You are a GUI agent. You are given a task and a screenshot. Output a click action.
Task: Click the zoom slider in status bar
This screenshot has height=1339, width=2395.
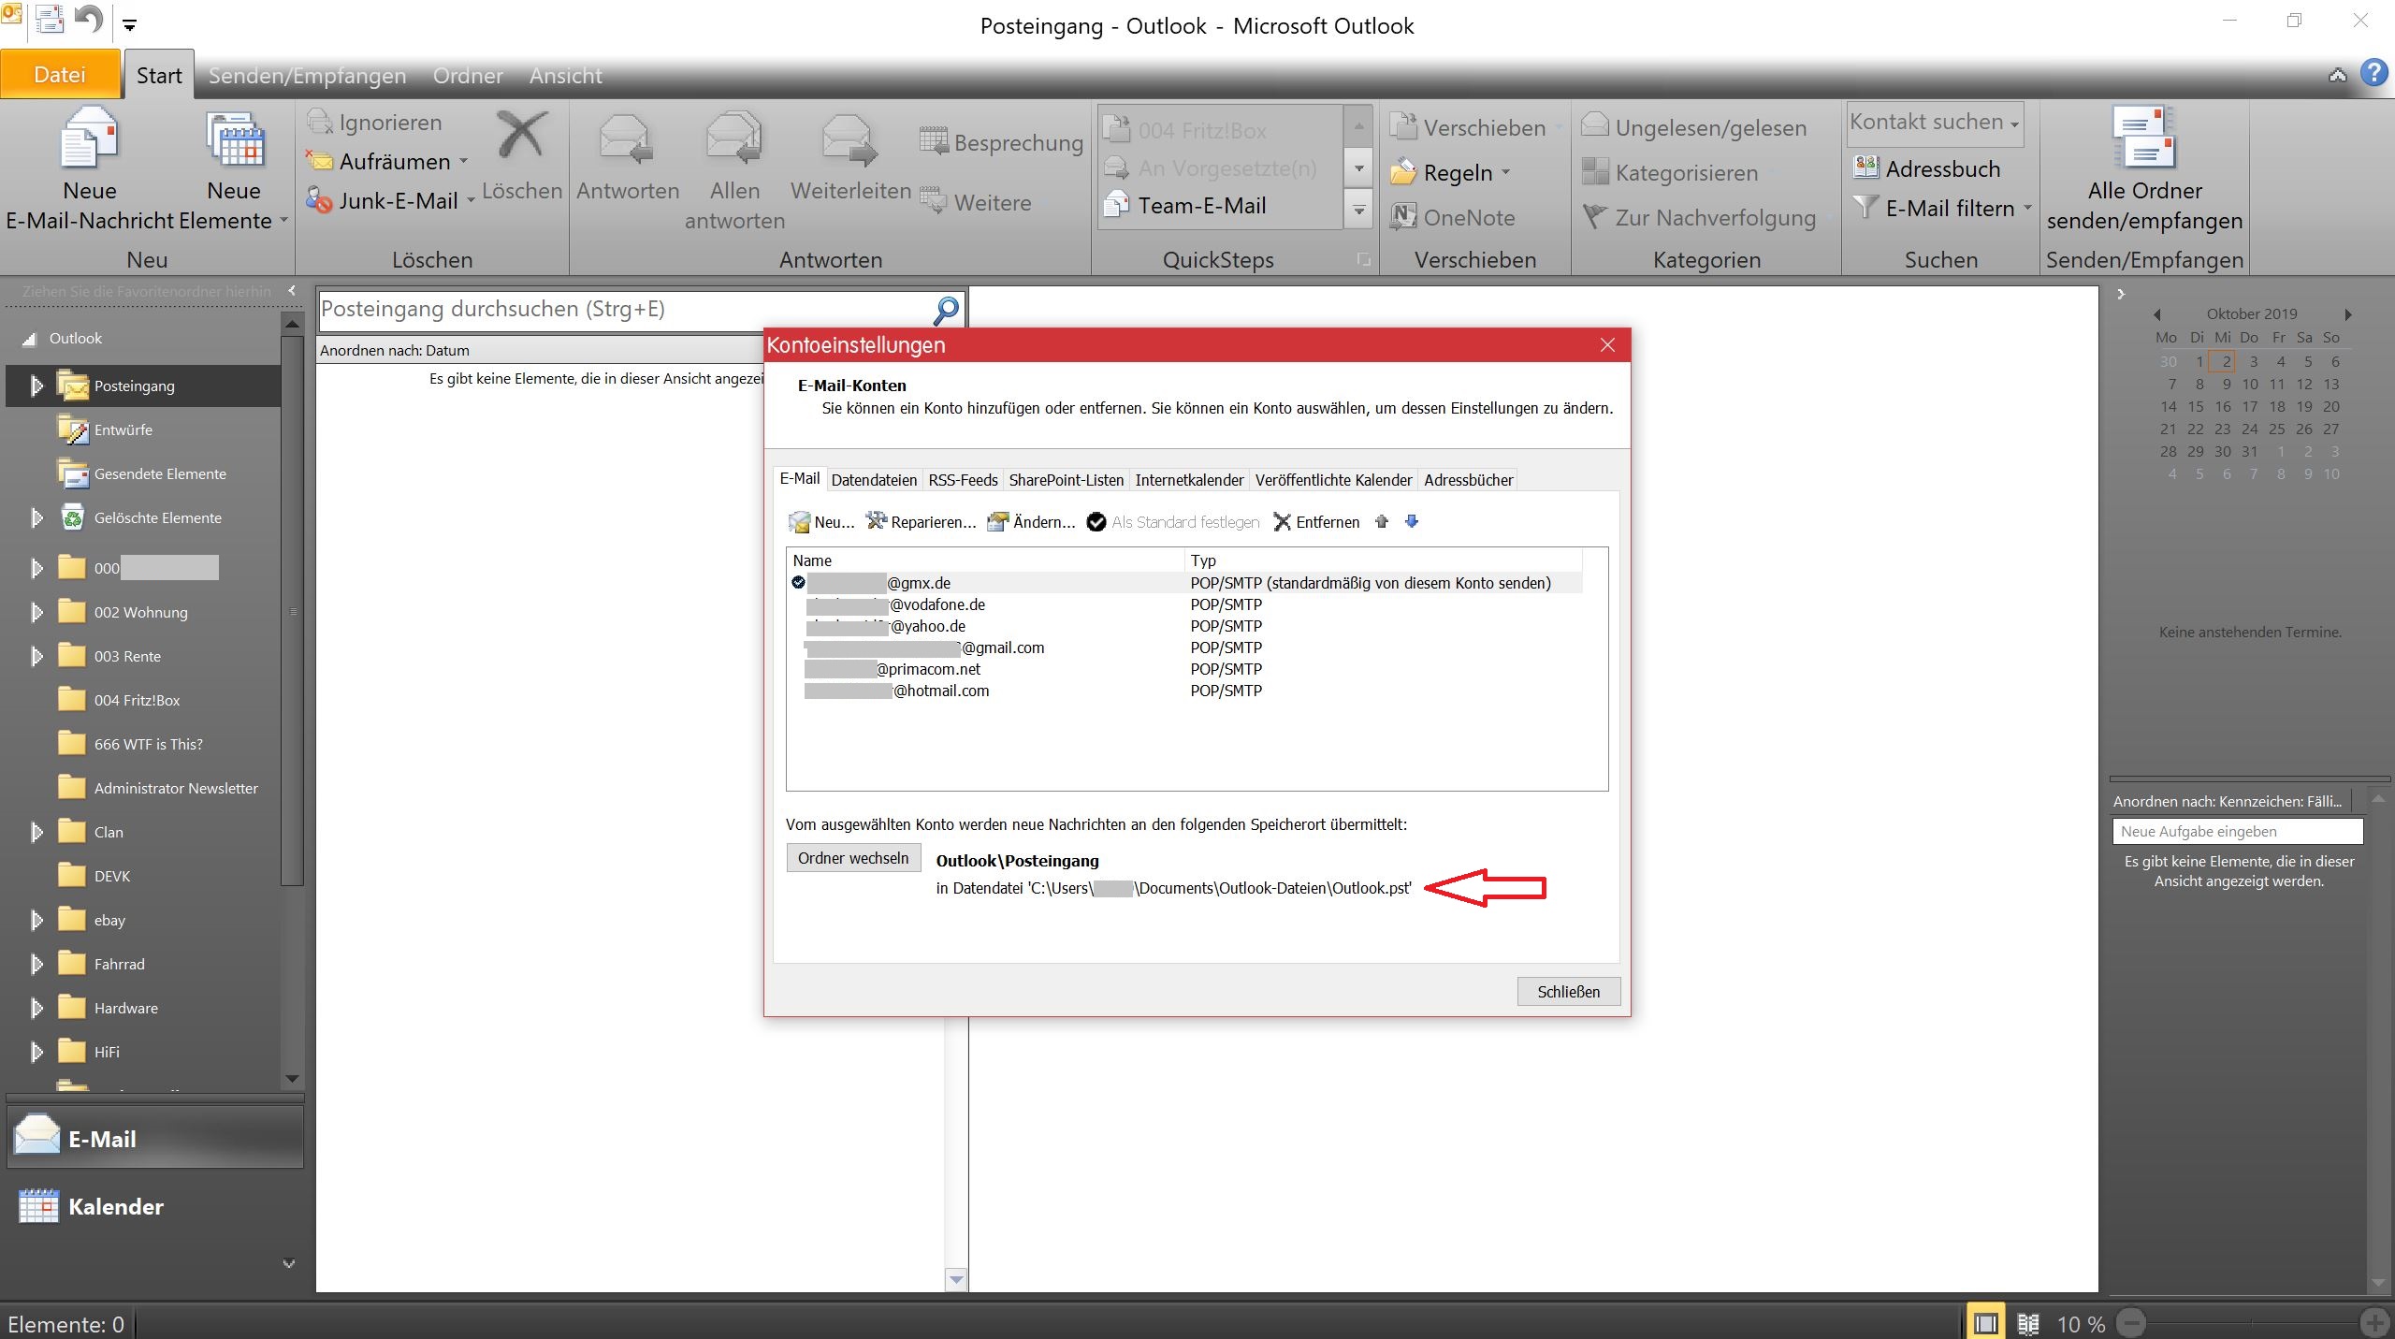pos(2252,1323)
